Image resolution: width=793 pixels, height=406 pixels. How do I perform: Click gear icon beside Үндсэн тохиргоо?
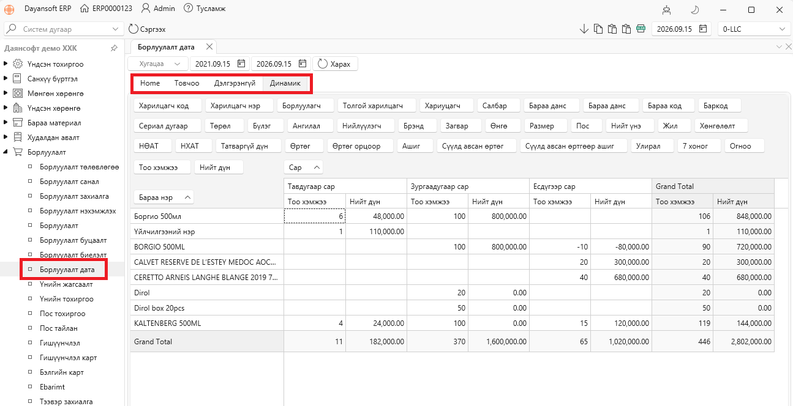(x=18, y=64)
